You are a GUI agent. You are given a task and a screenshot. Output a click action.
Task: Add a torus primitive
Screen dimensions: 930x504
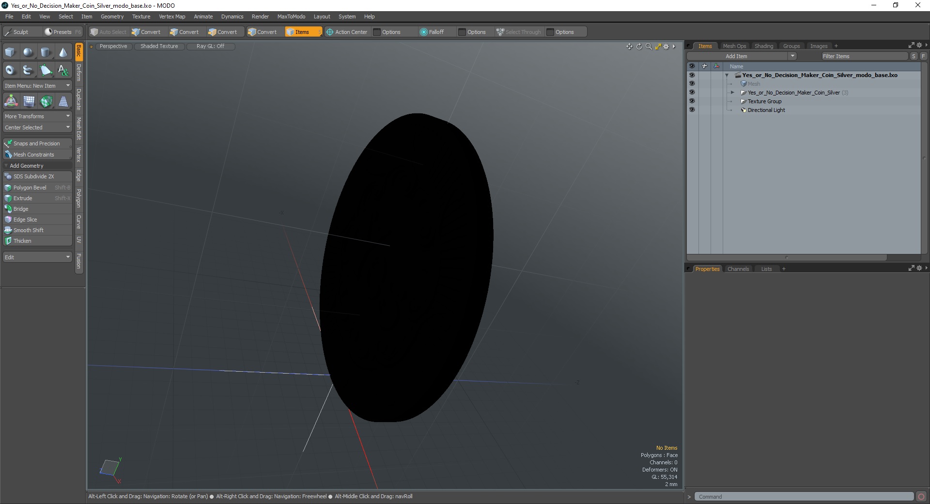(10, 70)
